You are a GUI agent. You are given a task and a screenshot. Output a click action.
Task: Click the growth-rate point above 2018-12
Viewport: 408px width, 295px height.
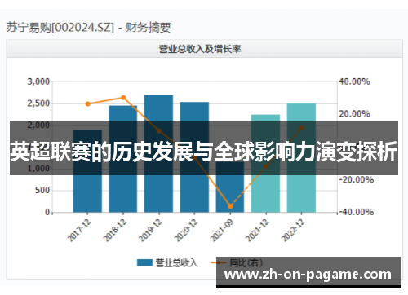tap(123, 98)
